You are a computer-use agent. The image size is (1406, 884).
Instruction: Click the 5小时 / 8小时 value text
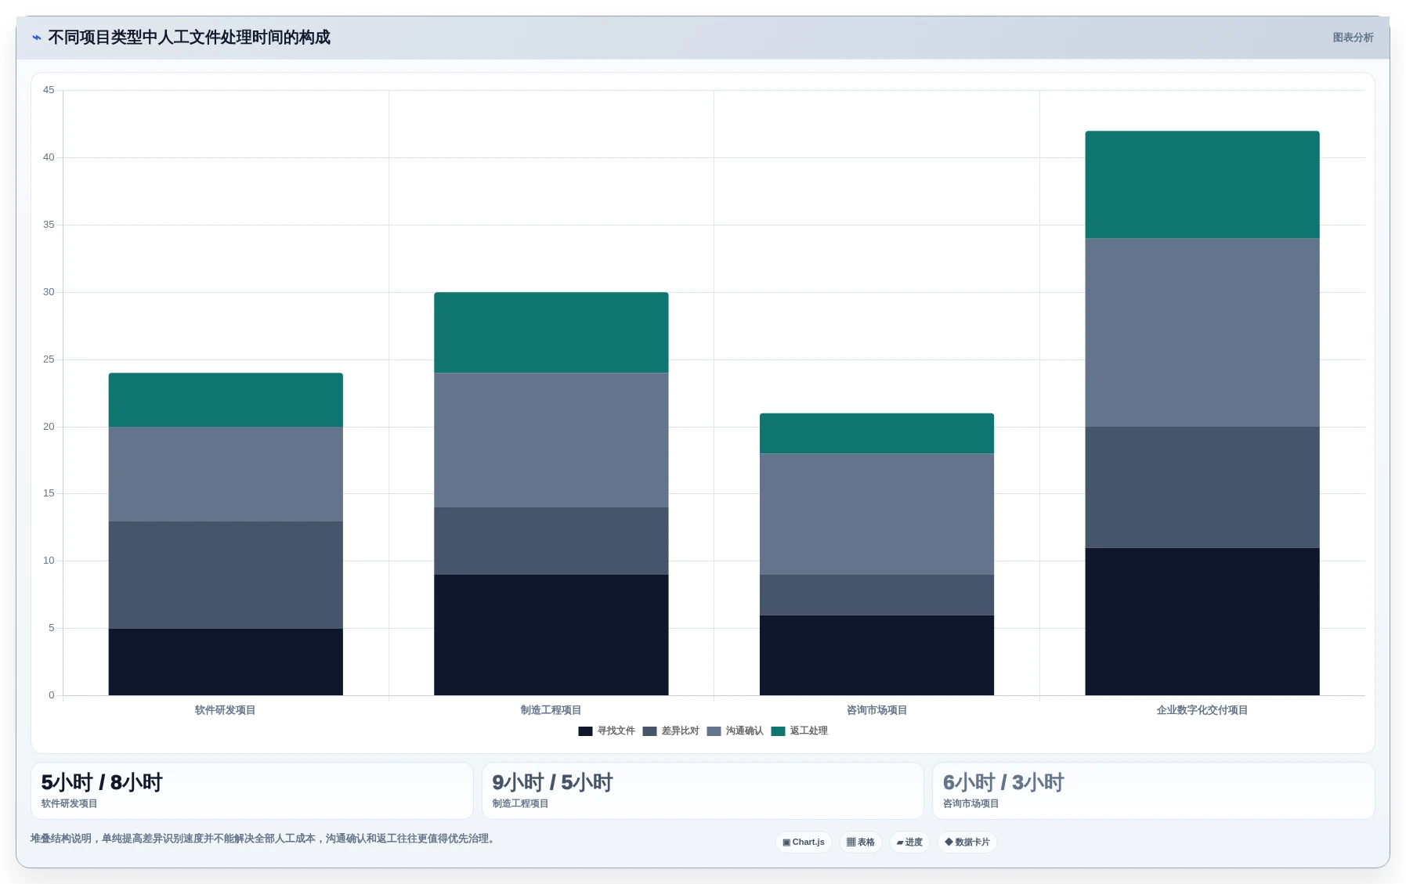pos(102,782)
